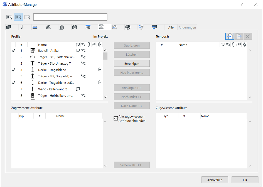Click the Neu indexieren... button
Image resolution: width=263 pixels, height=187 pixels.
pos(132,73)
